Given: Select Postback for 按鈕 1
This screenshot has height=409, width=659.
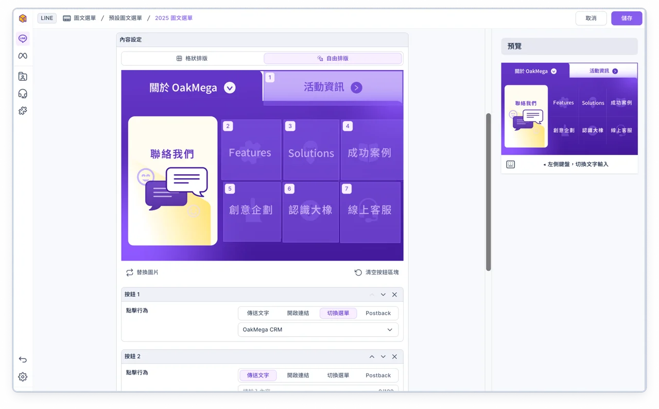Looking at the screenshot, I should [378, 313].
